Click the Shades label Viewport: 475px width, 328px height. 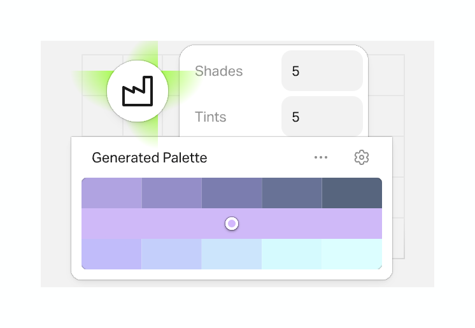click(218, 71)
